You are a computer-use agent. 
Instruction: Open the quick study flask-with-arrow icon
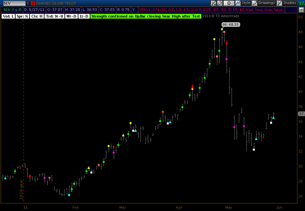(x=213, y=3)
